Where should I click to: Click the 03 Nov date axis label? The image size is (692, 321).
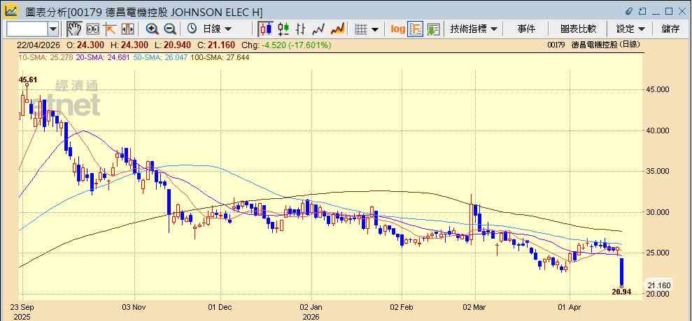point(134,306)
